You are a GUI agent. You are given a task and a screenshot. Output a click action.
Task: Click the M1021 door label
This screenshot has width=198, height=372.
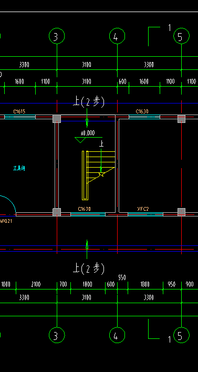pos(6,221)
